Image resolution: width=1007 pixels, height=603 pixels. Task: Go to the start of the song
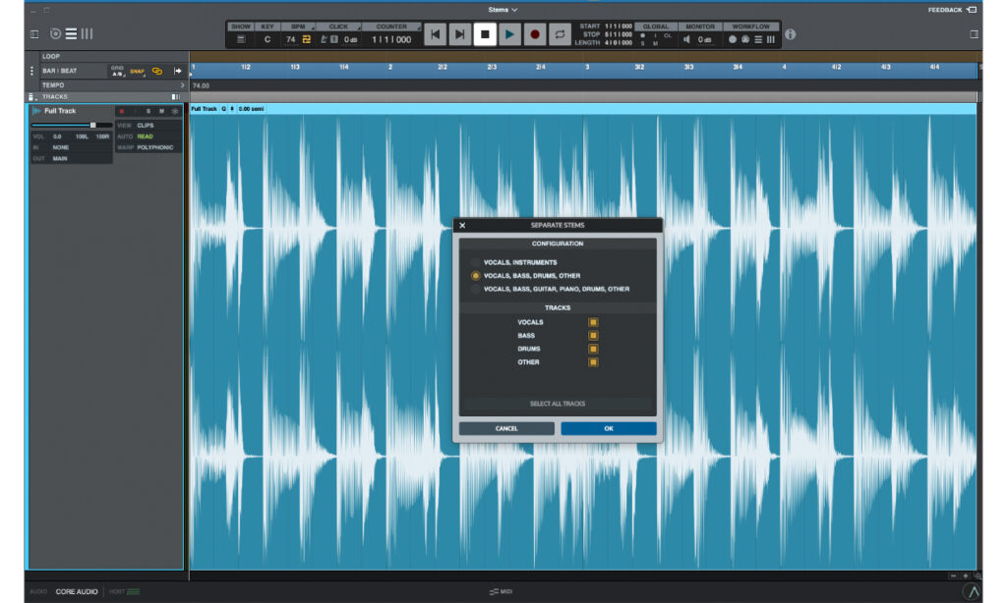click(435, 34)
